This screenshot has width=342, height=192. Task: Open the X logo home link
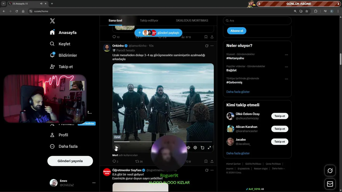[52, 21]
